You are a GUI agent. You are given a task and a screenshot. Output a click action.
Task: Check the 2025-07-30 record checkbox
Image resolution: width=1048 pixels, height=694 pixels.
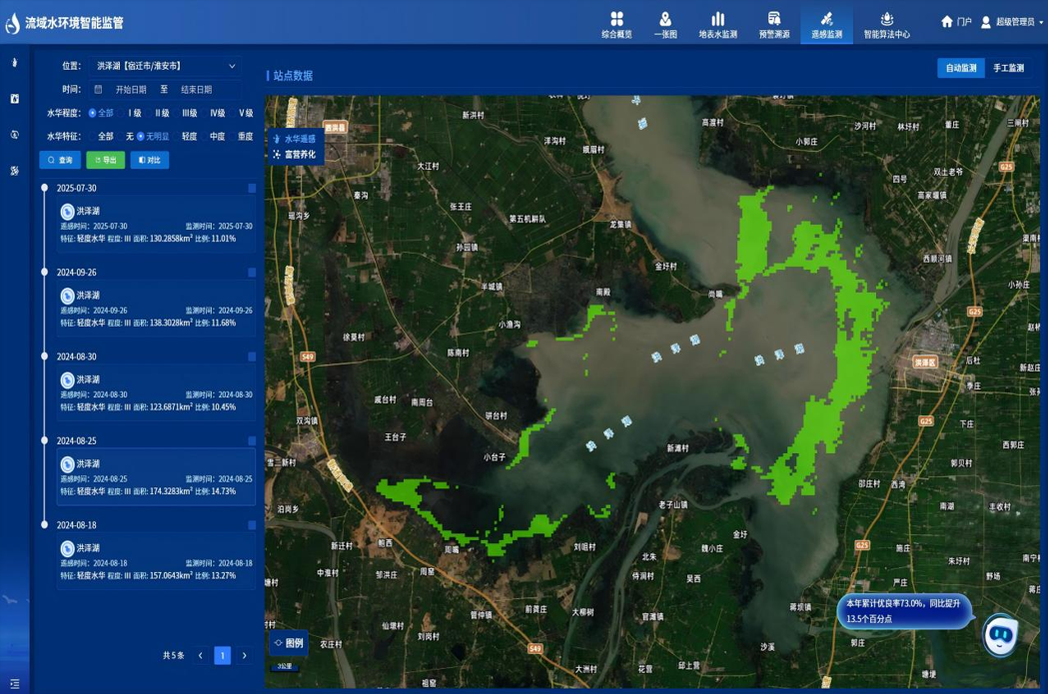click(252, 189)
